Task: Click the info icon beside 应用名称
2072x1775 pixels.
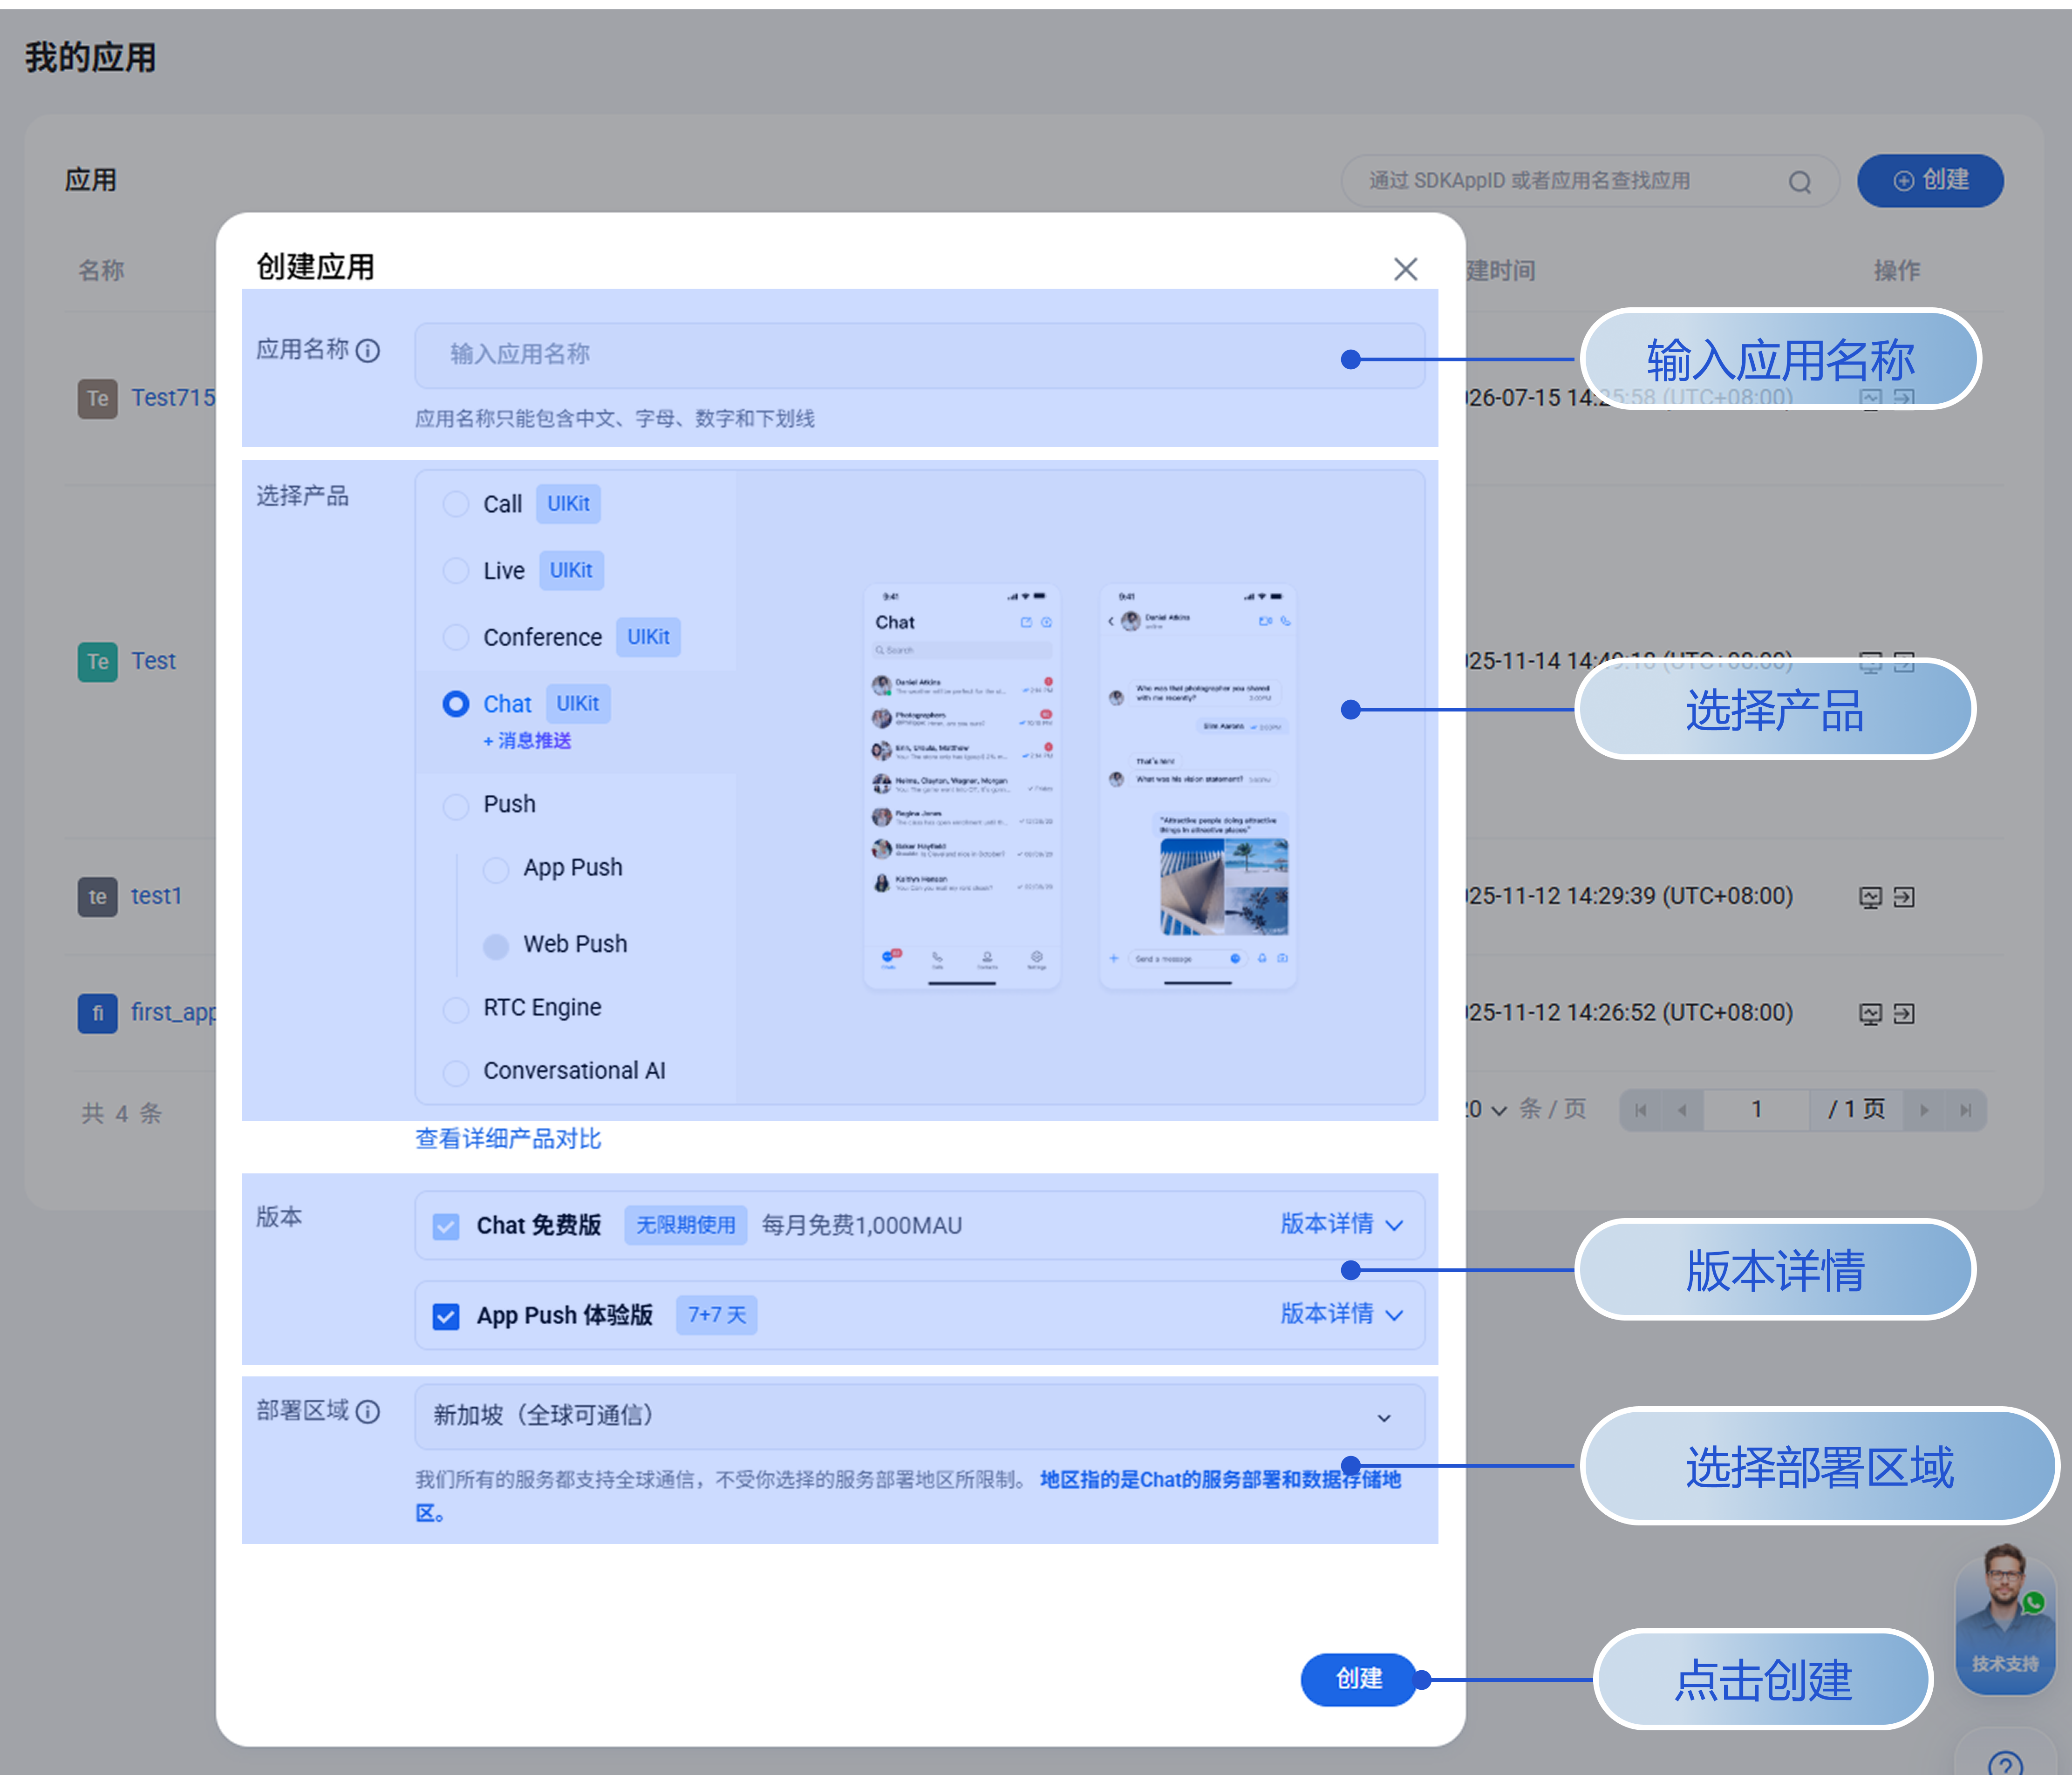Action: (x=368, y=351)
